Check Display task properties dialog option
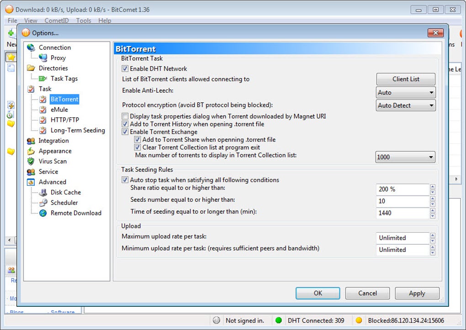This screenshot has width=466, height=330. tap(125, 116)
